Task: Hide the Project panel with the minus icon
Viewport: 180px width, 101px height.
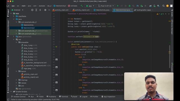Action: point(49,10)
